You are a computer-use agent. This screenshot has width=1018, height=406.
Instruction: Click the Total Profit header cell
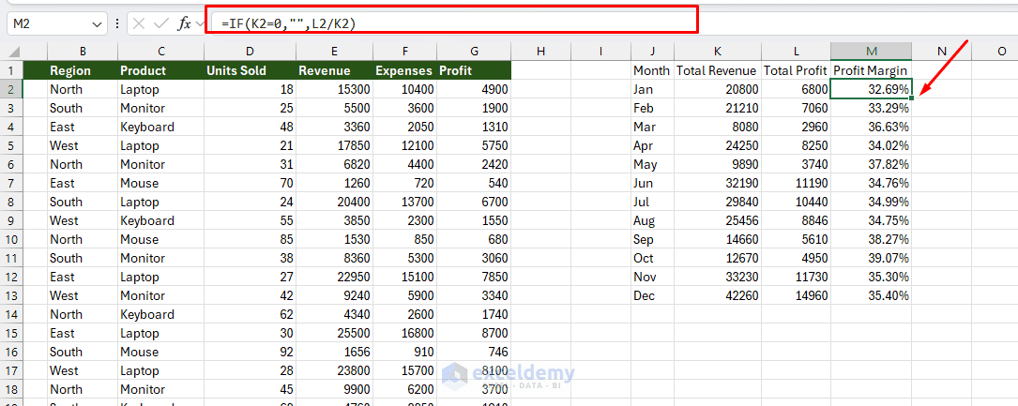point(796,70)
